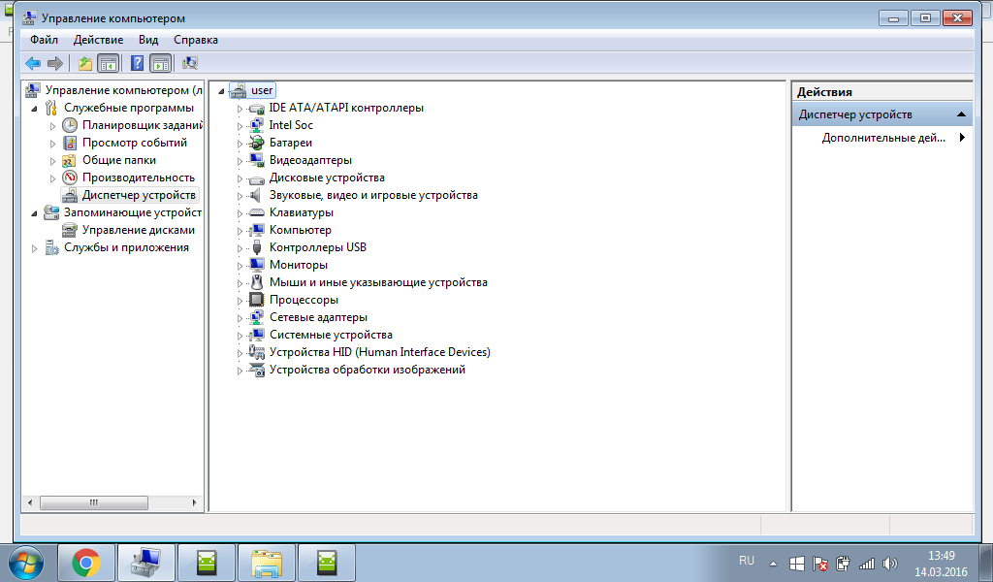Click the Устройства HID icon
The image size is (993, 582).
pos(256,352)
